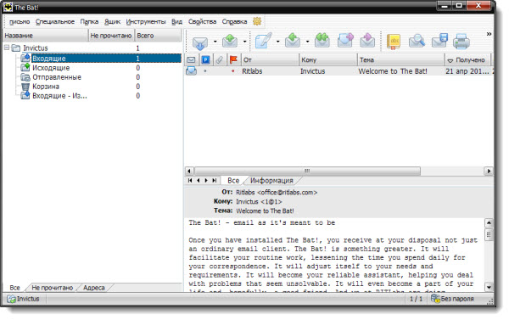509x320 pixels.
Task: Select the Welcome to The Bat! message row
Action: click(338, 70)
